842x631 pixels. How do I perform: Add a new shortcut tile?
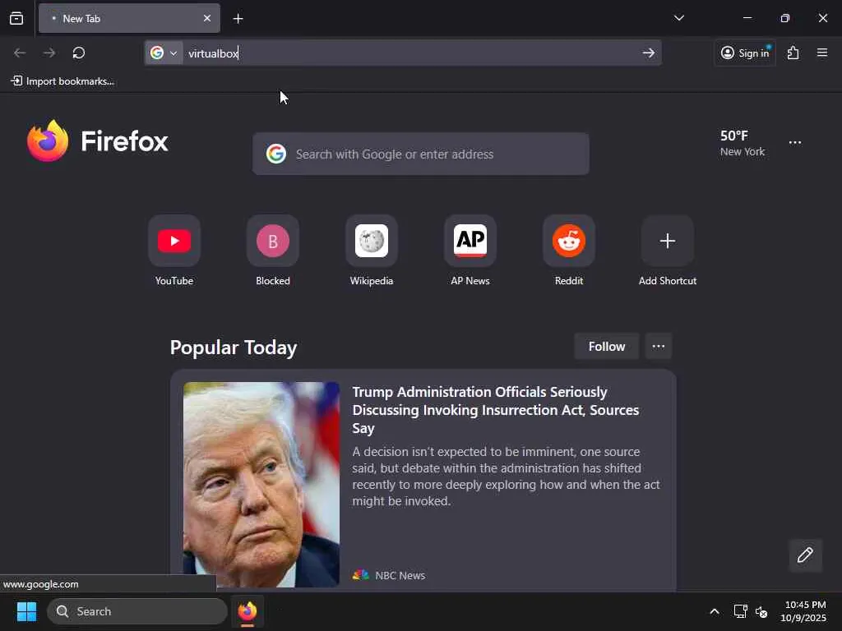668,250
